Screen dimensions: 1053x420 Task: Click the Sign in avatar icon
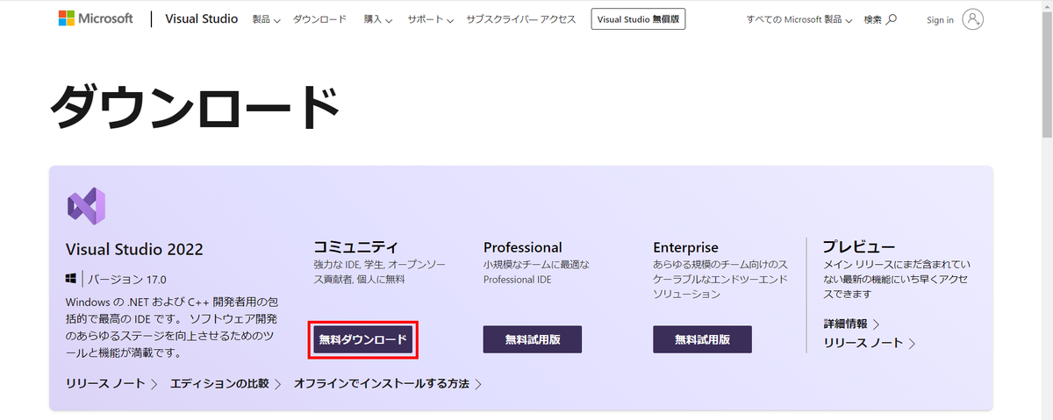(972, 19)
